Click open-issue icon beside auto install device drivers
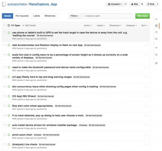 pos(9,125)
